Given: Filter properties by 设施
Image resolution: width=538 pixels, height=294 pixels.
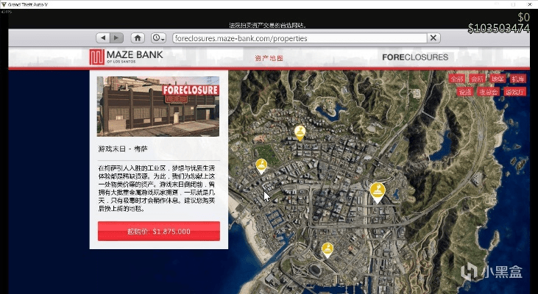Looking at the screenshot, I should pyautogui.click(x=464, y=92).
